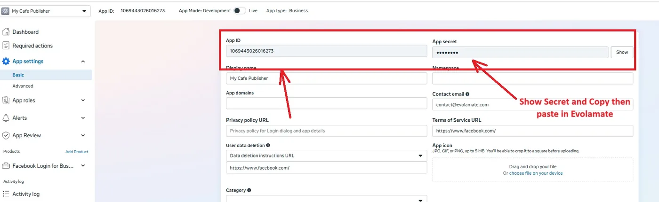Open the Data deletion instructions URL dropdown
659x202 pixels.
click(326, 155)
